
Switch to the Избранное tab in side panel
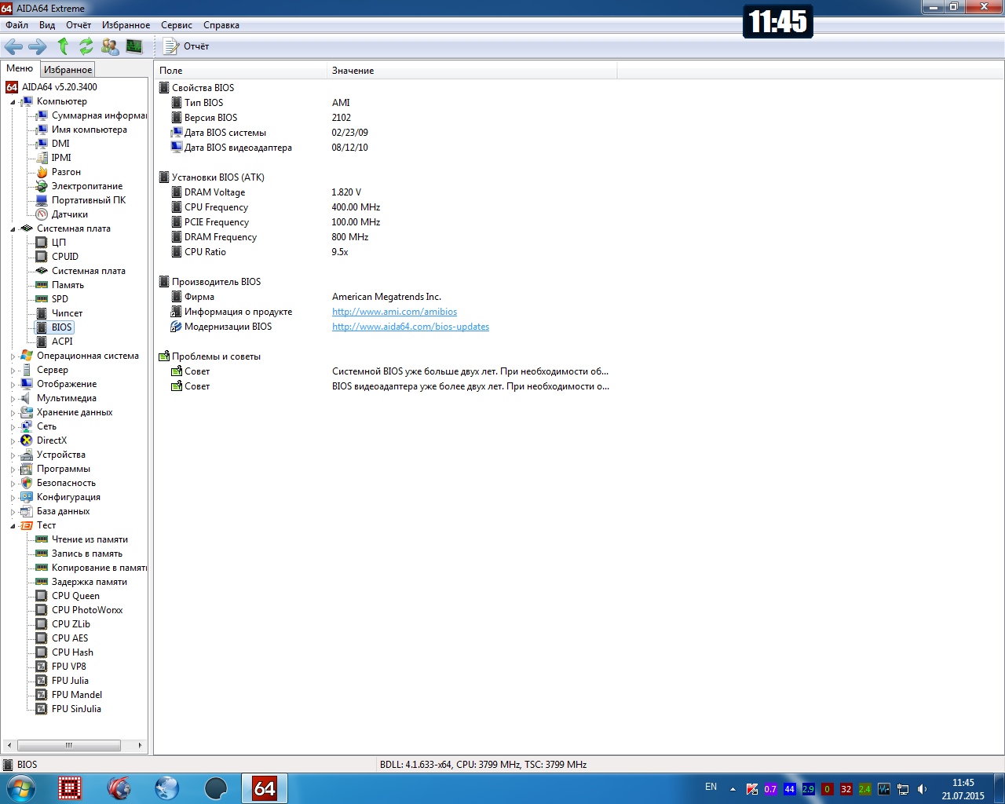[68, 70]
